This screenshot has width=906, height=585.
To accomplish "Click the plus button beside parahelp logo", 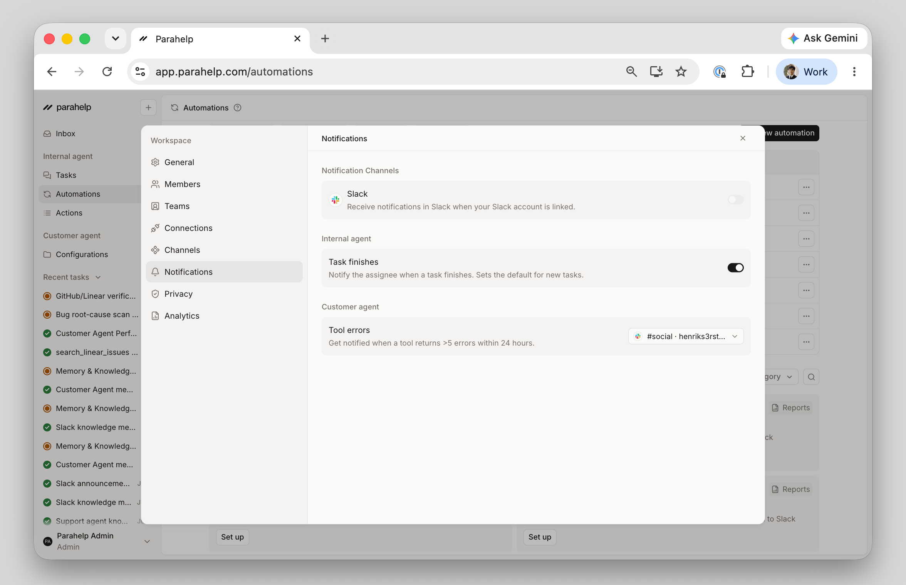I will (x=148, y=108).
